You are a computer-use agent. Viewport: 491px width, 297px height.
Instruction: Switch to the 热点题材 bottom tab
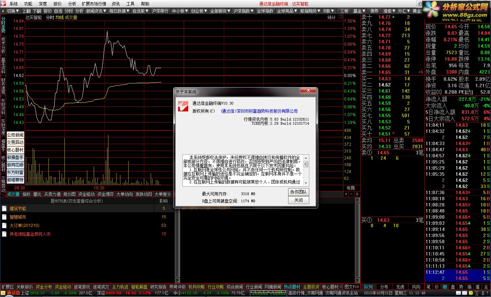(292, 287)
